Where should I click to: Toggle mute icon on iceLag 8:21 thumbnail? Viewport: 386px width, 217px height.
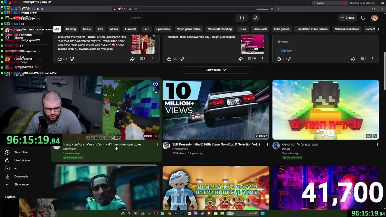[375, 136]
